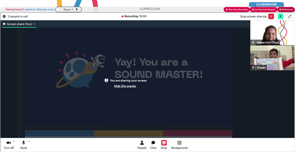Expand camera options chevron
The width and height of the screenshot is (295, 152).
point(14,141)
